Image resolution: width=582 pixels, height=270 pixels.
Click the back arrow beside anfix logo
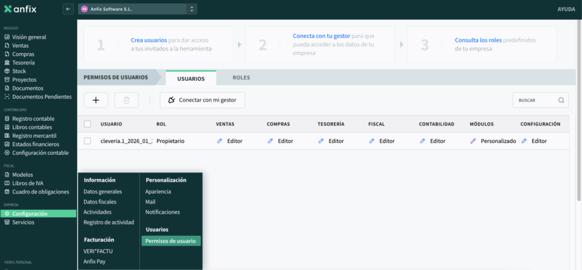pos(68,9)
